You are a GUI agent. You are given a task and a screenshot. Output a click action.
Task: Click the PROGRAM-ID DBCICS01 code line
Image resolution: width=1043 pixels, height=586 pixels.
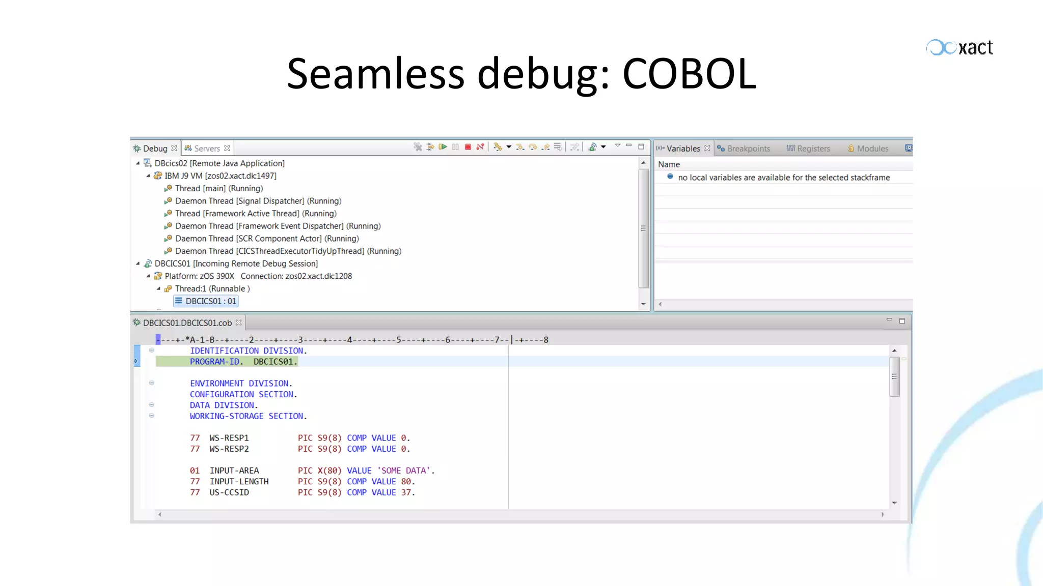tap(243, 362)
